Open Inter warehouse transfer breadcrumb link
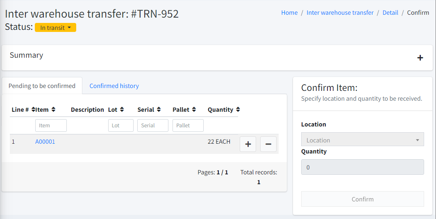436x219 pixels. [x=340, y=13]
